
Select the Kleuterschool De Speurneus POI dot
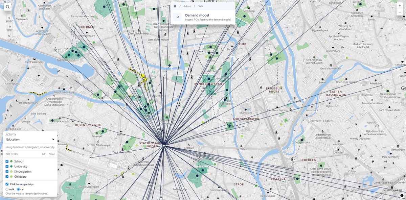click(x=387, y=91)
